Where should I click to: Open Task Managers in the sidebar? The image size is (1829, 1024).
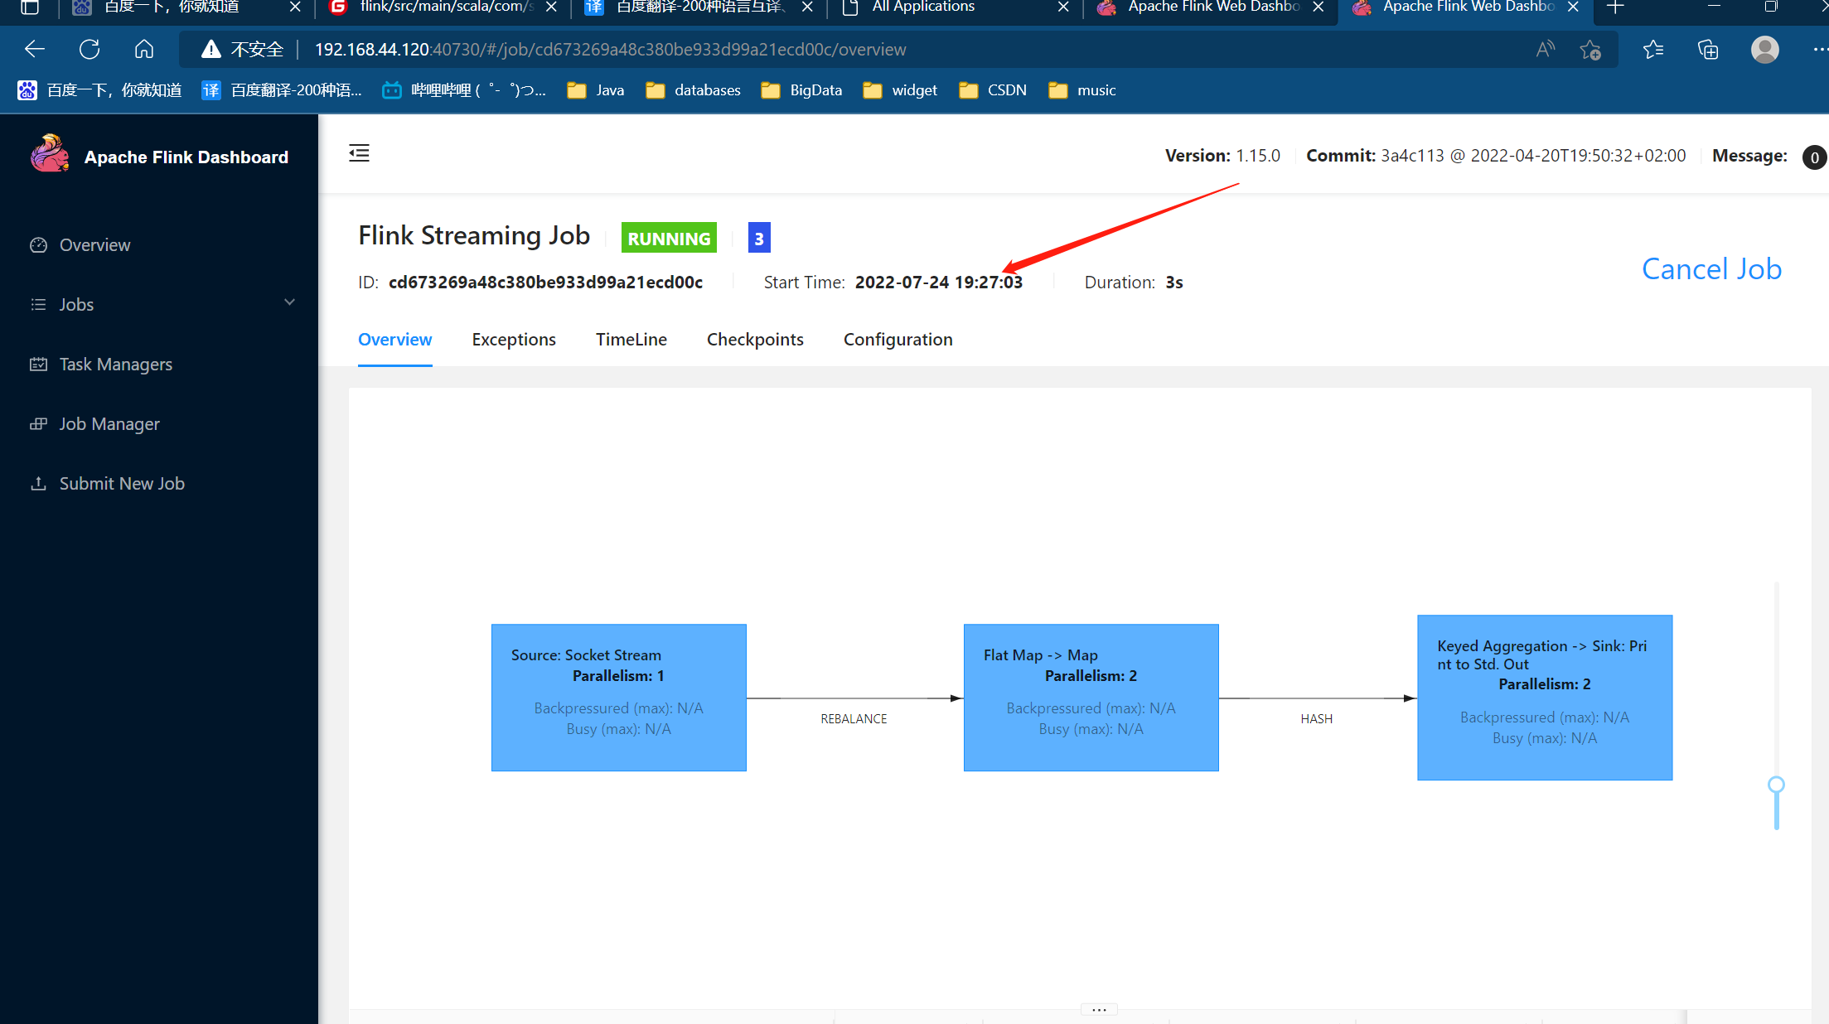tap(115, 364)
